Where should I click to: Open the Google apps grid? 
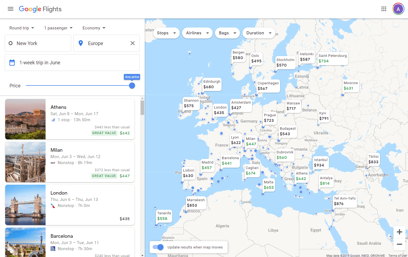[384, 9]
